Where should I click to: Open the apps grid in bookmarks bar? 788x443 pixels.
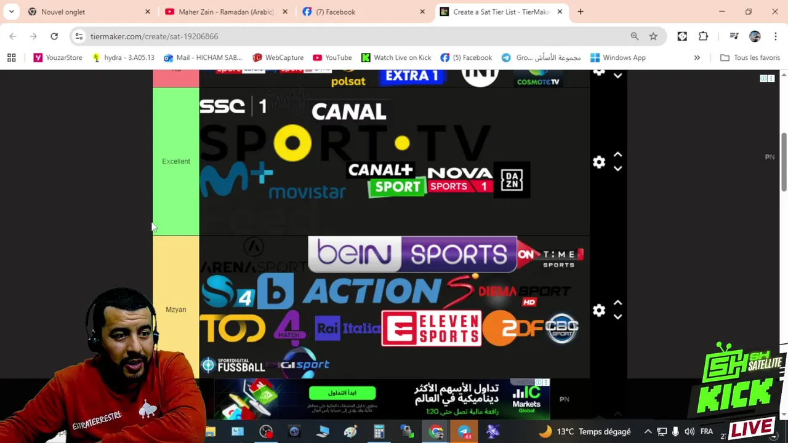11,58
